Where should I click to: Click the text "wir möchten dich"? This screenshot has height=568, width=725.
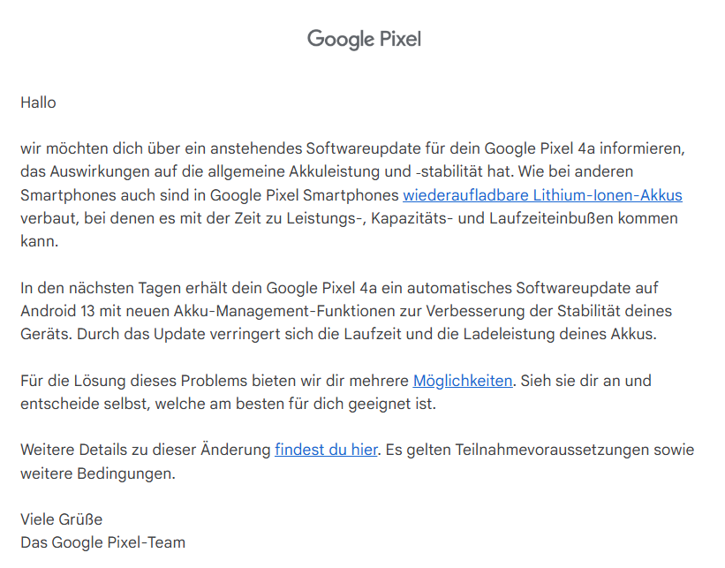pyautogui.click(x=76, y=148)
